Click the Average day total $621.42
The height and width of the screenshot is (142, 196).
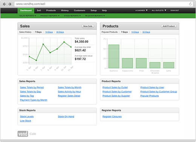[80, 50]
